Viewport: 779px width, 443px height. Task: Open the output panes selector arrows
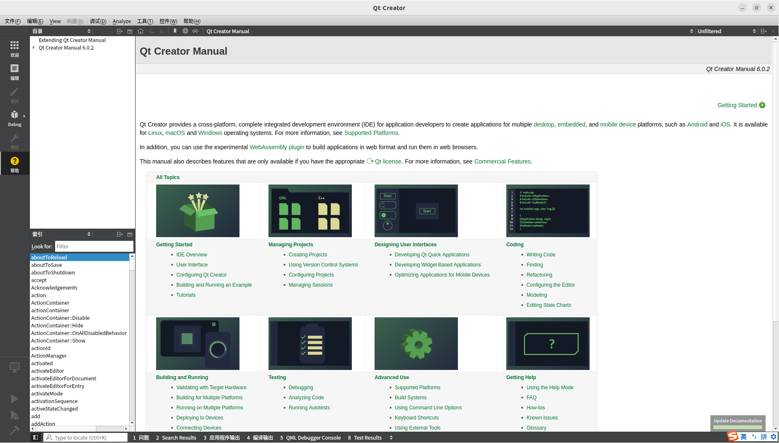coord(391,438)
